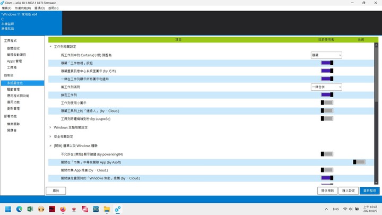Toggle 隱藏「工作檢視」按鈕 switch

(327, 63)
